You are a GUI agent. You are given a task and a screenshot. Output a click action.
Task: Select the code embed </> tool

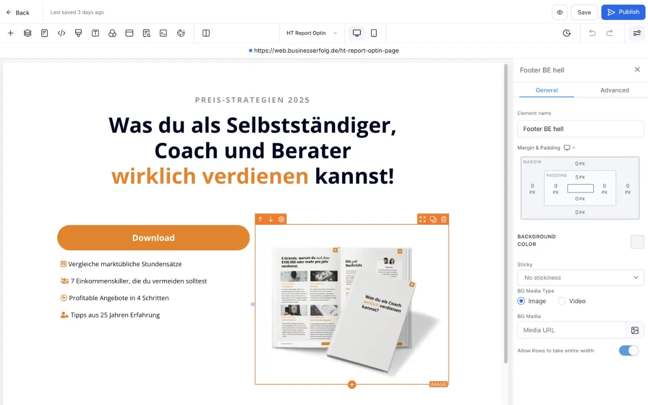tap(61, 33)
